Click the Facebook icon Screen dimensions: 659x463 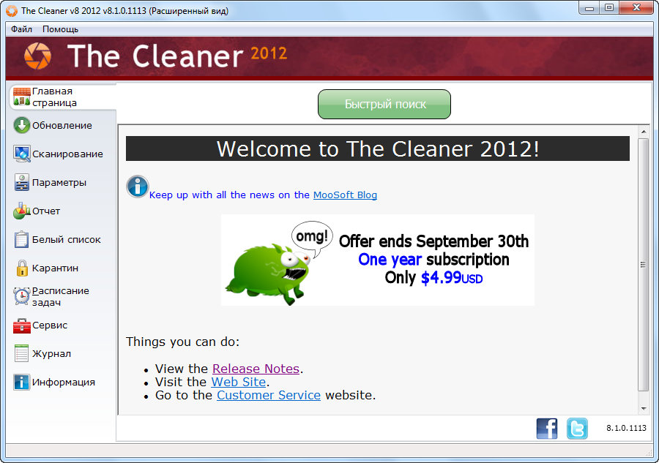click(547, 429)
